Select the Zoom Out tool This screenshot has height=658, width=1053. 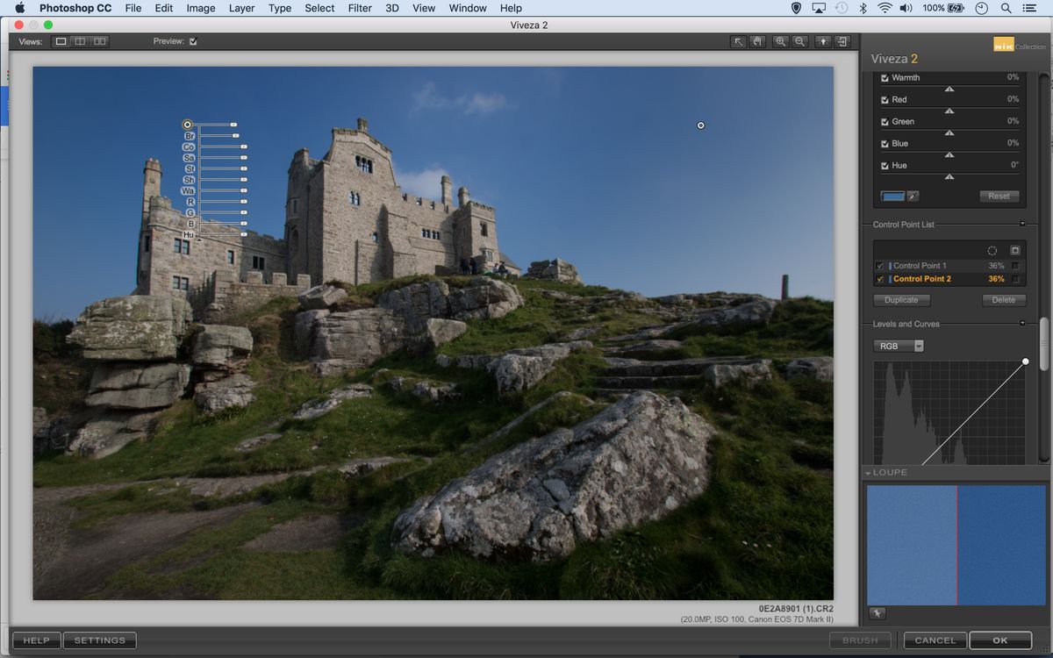tap(799, 40)
